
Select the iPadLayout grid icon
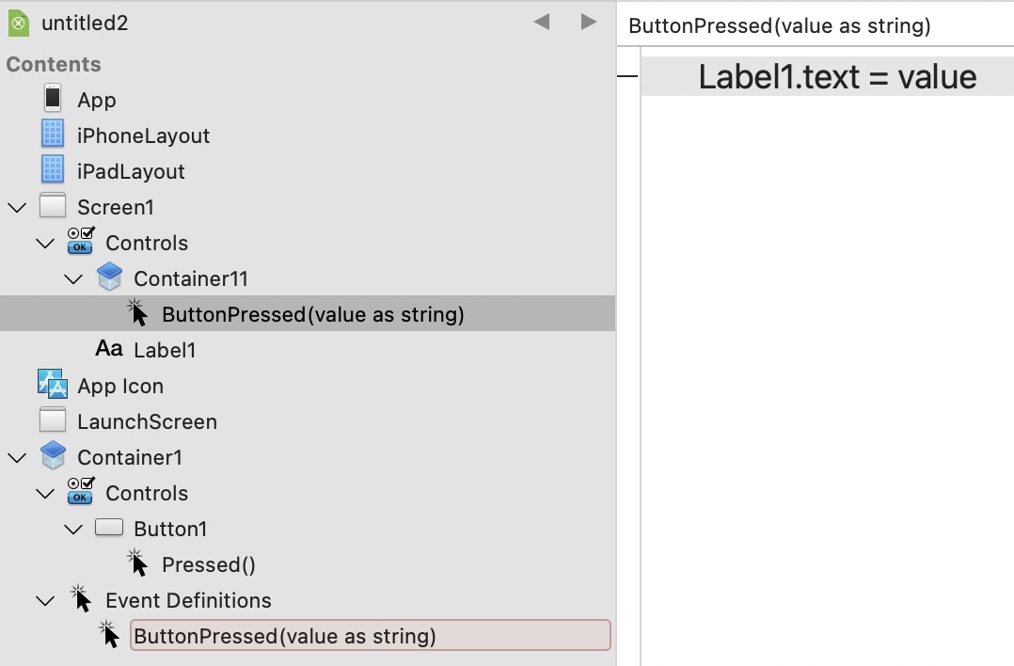coord(53,170)
